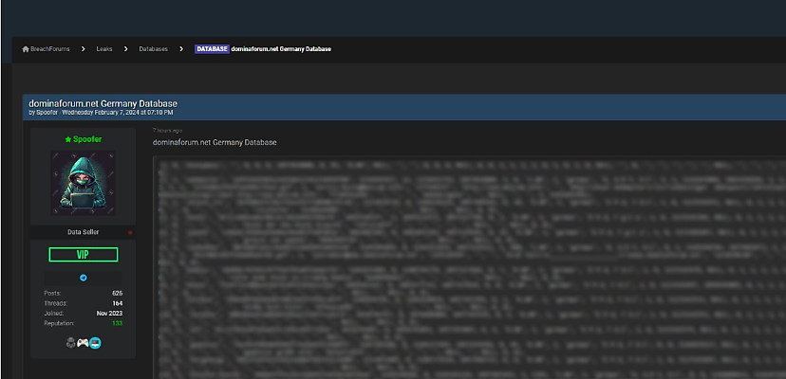
Task: Open the BreachForums breadcrumb link
Action: click(x=49, y=49)
